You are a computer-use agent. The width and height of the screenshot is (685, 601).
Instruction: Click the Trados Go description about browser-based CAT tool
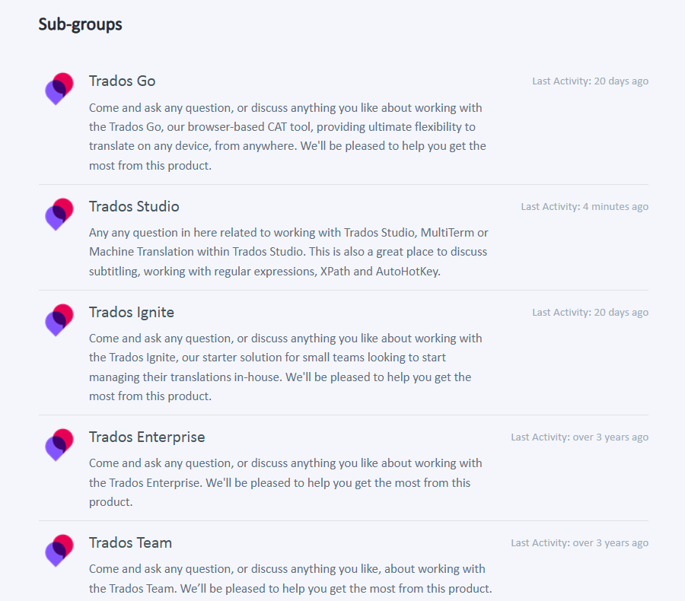288,137
